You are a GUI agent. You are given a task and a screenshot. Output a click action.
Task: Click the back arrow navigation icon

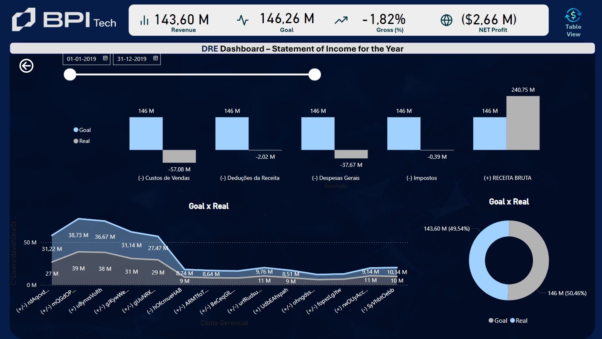(26, 66)
